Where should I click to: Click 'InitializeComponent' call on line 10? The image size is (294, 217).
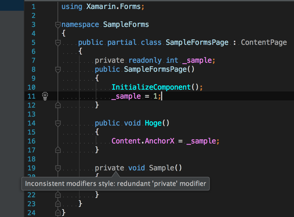click(x=151, y=87)
